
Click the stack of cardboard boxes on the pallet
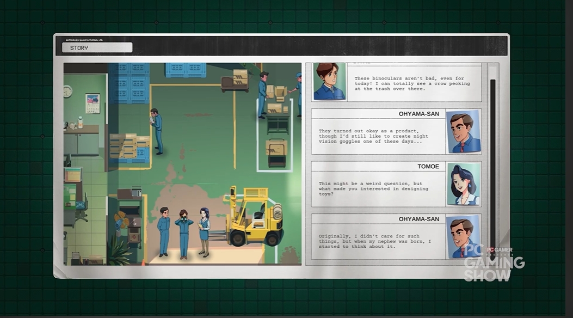(x=130, y=147)
